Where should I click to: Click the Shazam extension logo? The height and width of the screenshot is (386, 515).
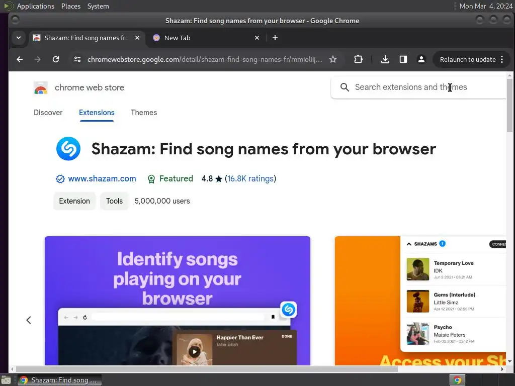point(68,149)
